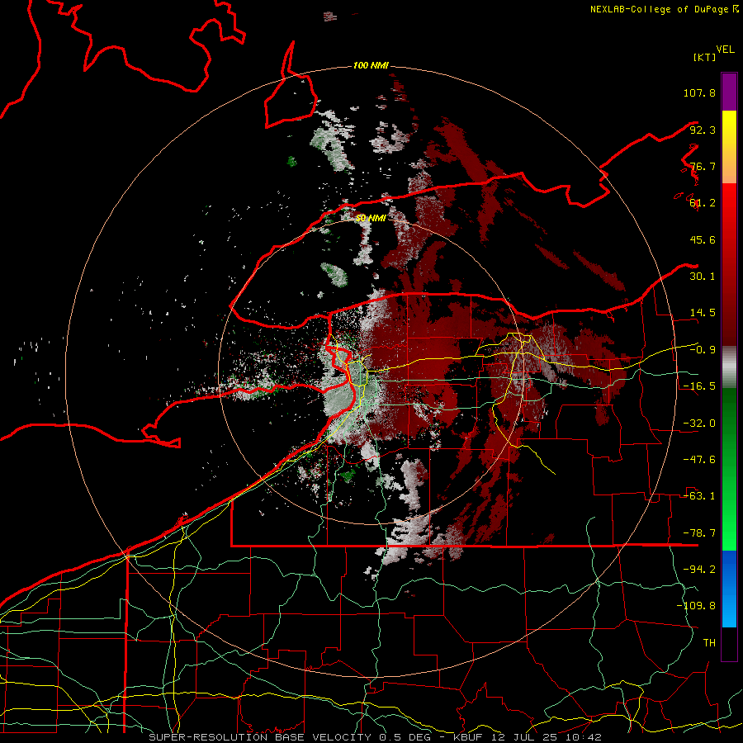
Task: Click the purple segment of the color bar
Action: tap(729, 92)
